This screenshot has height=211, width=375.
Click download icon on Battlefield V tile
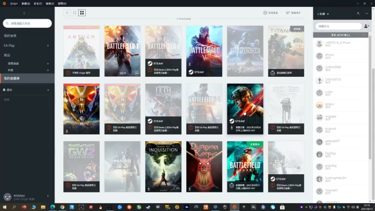190,64
